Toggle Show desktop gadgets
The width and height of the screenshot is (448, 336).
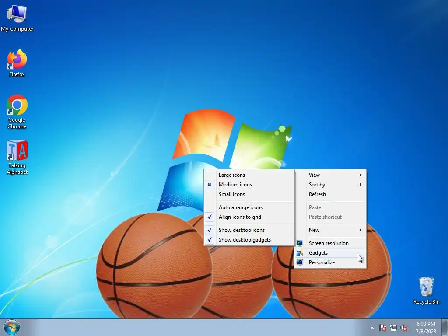[x=249, y=240]
